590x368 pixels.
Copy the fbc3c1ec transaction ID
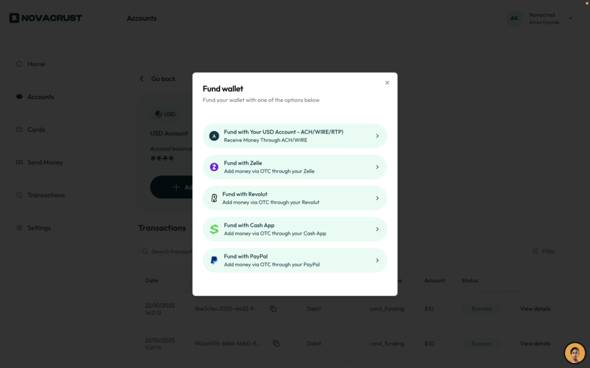coord(273,308)
